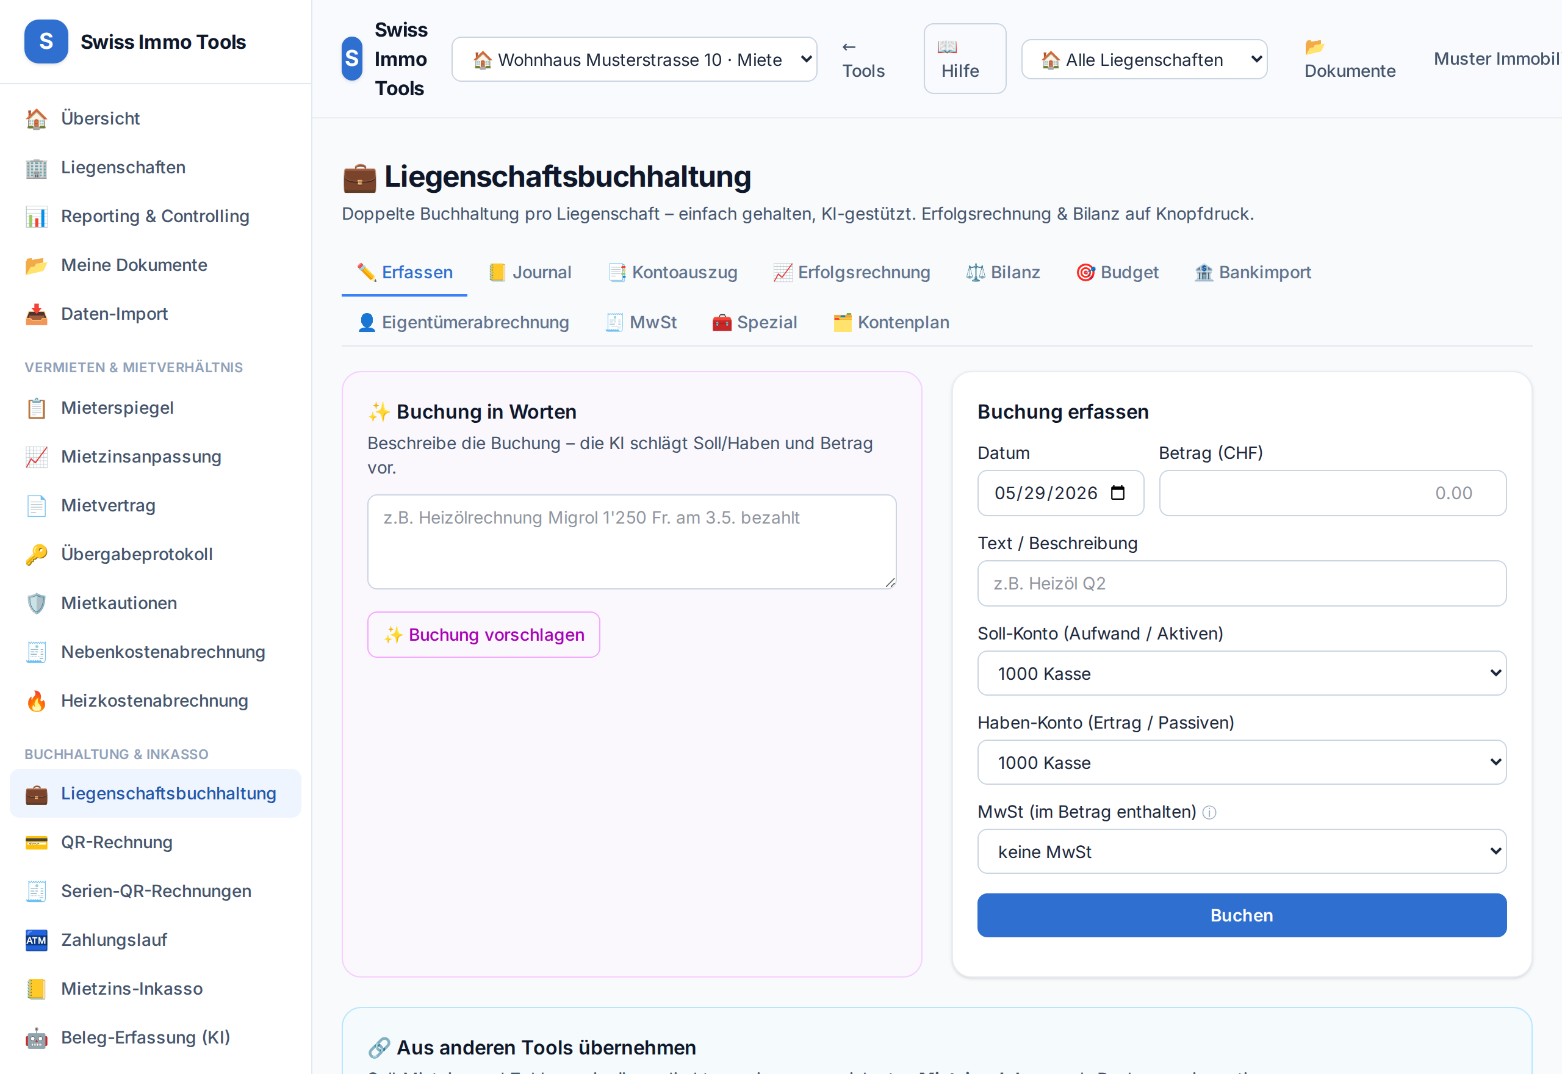Click the Mietkautionen shield icon
Viewport: 1562px width, 1074px height.
point(37,603)
